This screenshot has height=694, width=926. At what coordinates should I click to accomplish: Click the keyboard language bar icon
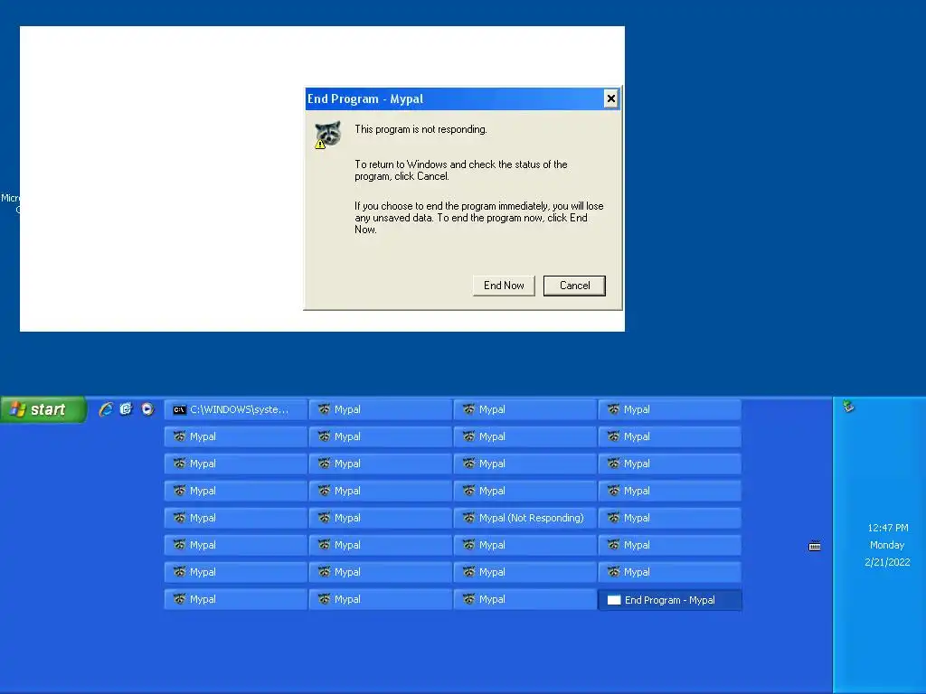[x=815, y=547]
